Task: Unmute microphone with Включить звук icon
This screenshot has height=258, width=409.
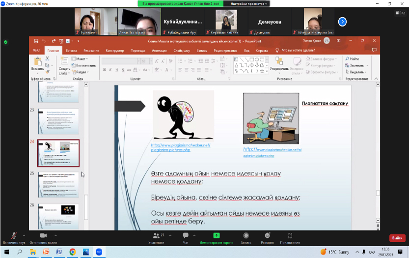Action: point(14,236)
